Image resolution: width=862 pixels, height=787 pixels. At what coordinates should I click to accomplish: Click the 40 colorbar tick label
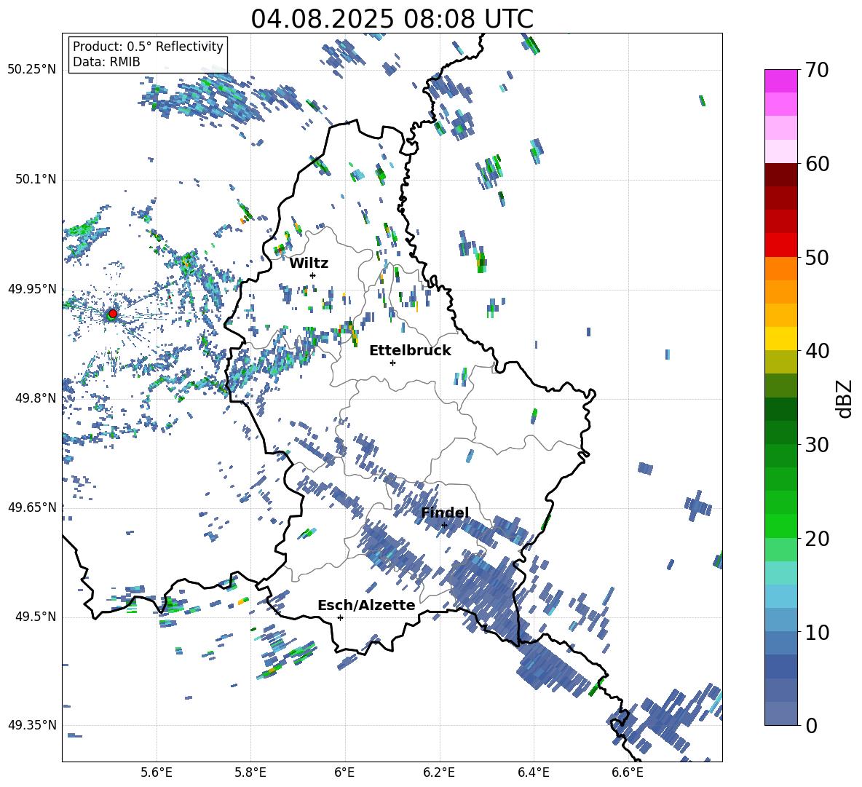point(817,351)
